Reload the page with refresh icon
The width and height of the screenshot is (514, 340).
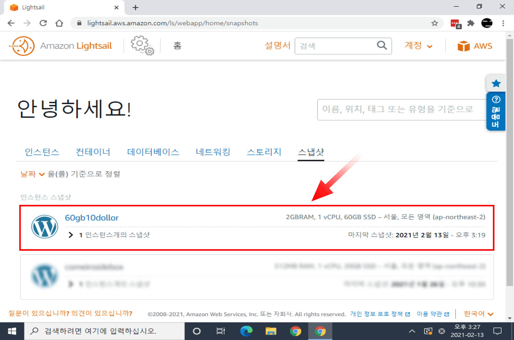click(x=43, y=23)
